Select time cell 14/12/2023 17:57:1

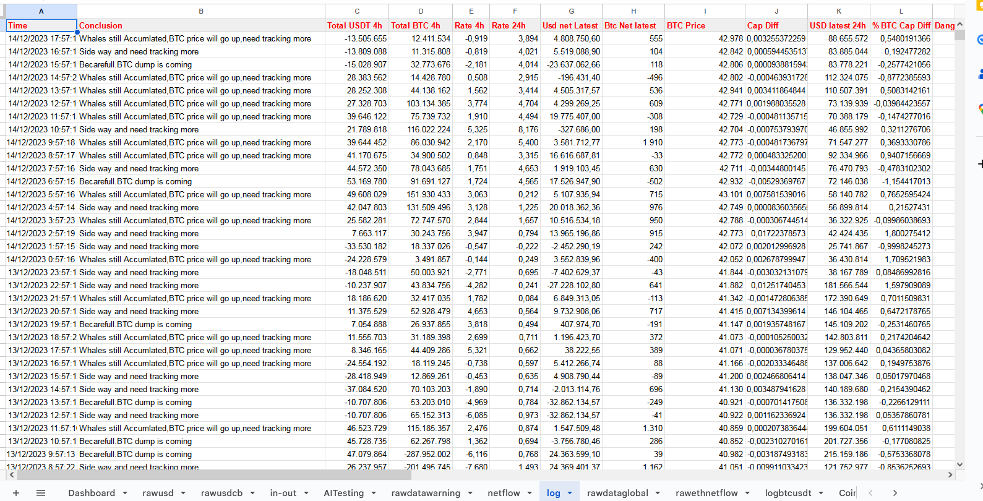41,38
